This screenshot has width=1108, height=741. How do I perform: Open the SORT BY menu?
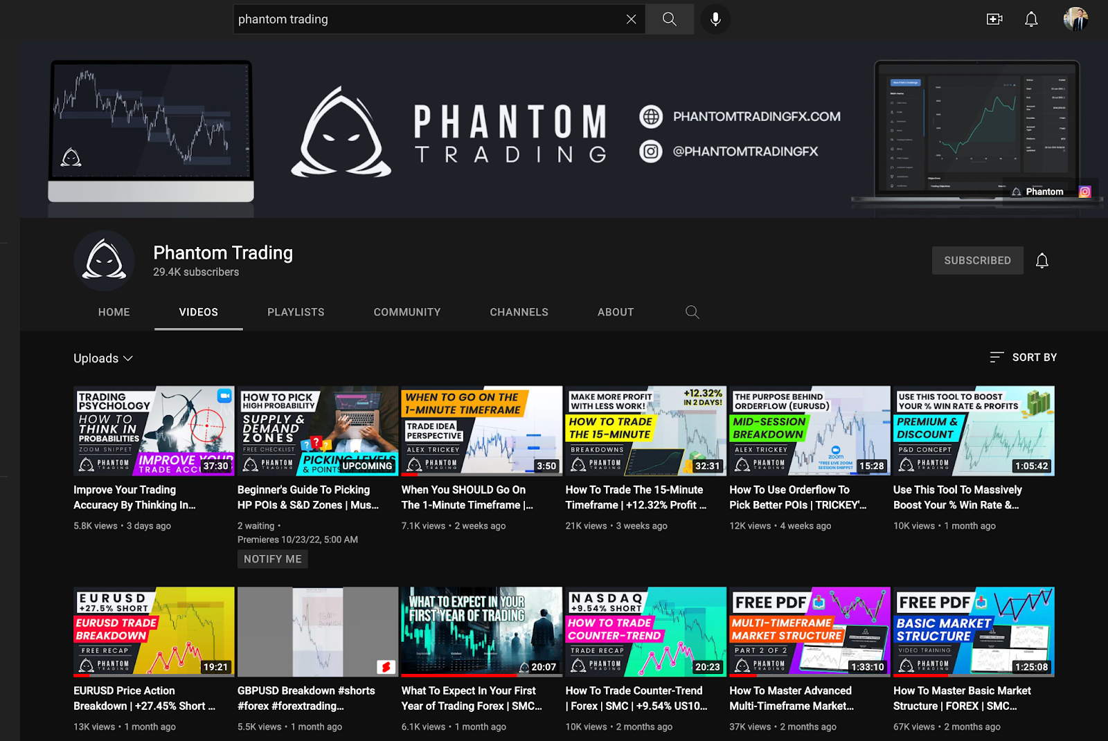[1023, 357]
